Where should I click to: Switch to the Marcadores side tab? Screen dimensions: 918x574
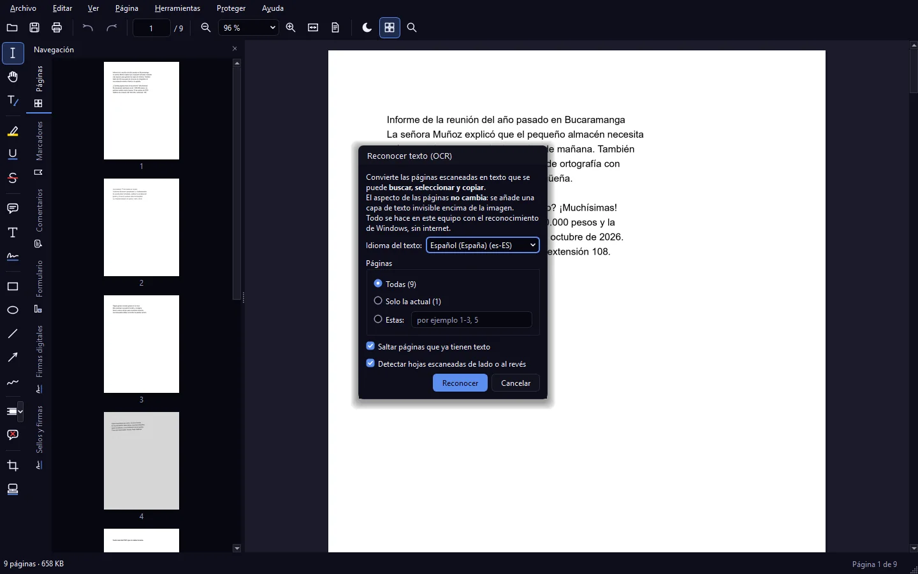pos(39,148)
